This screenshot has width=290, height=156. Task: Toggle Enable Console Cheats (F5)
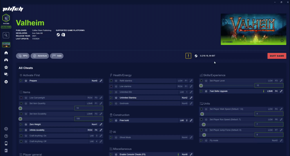[x=111, y=154]
